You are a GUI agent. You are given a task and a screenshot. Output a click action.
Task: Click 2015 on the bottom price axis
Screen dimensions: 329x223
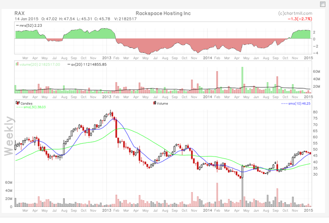[308, 210]
